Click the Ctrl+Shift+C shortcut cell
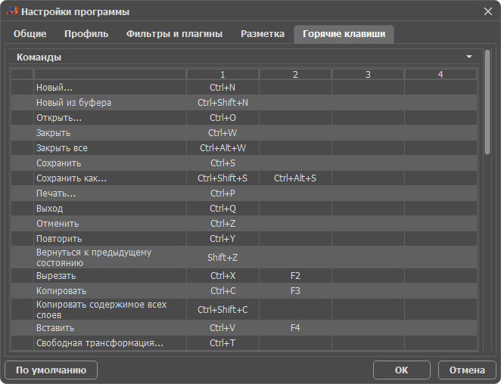This screenshot has width=501, height=384. tap(222, 309)
